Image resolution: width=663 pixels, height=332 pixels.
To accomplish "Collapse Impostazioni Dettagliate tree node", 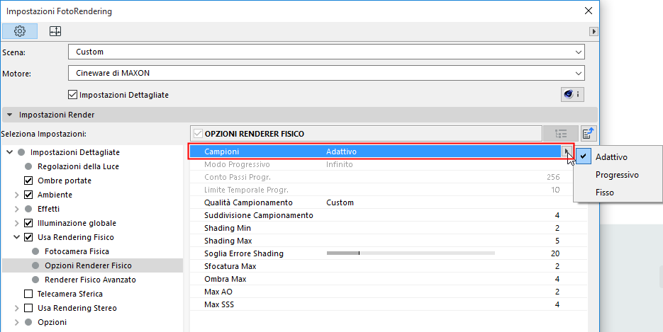I will tap(10, 152).
